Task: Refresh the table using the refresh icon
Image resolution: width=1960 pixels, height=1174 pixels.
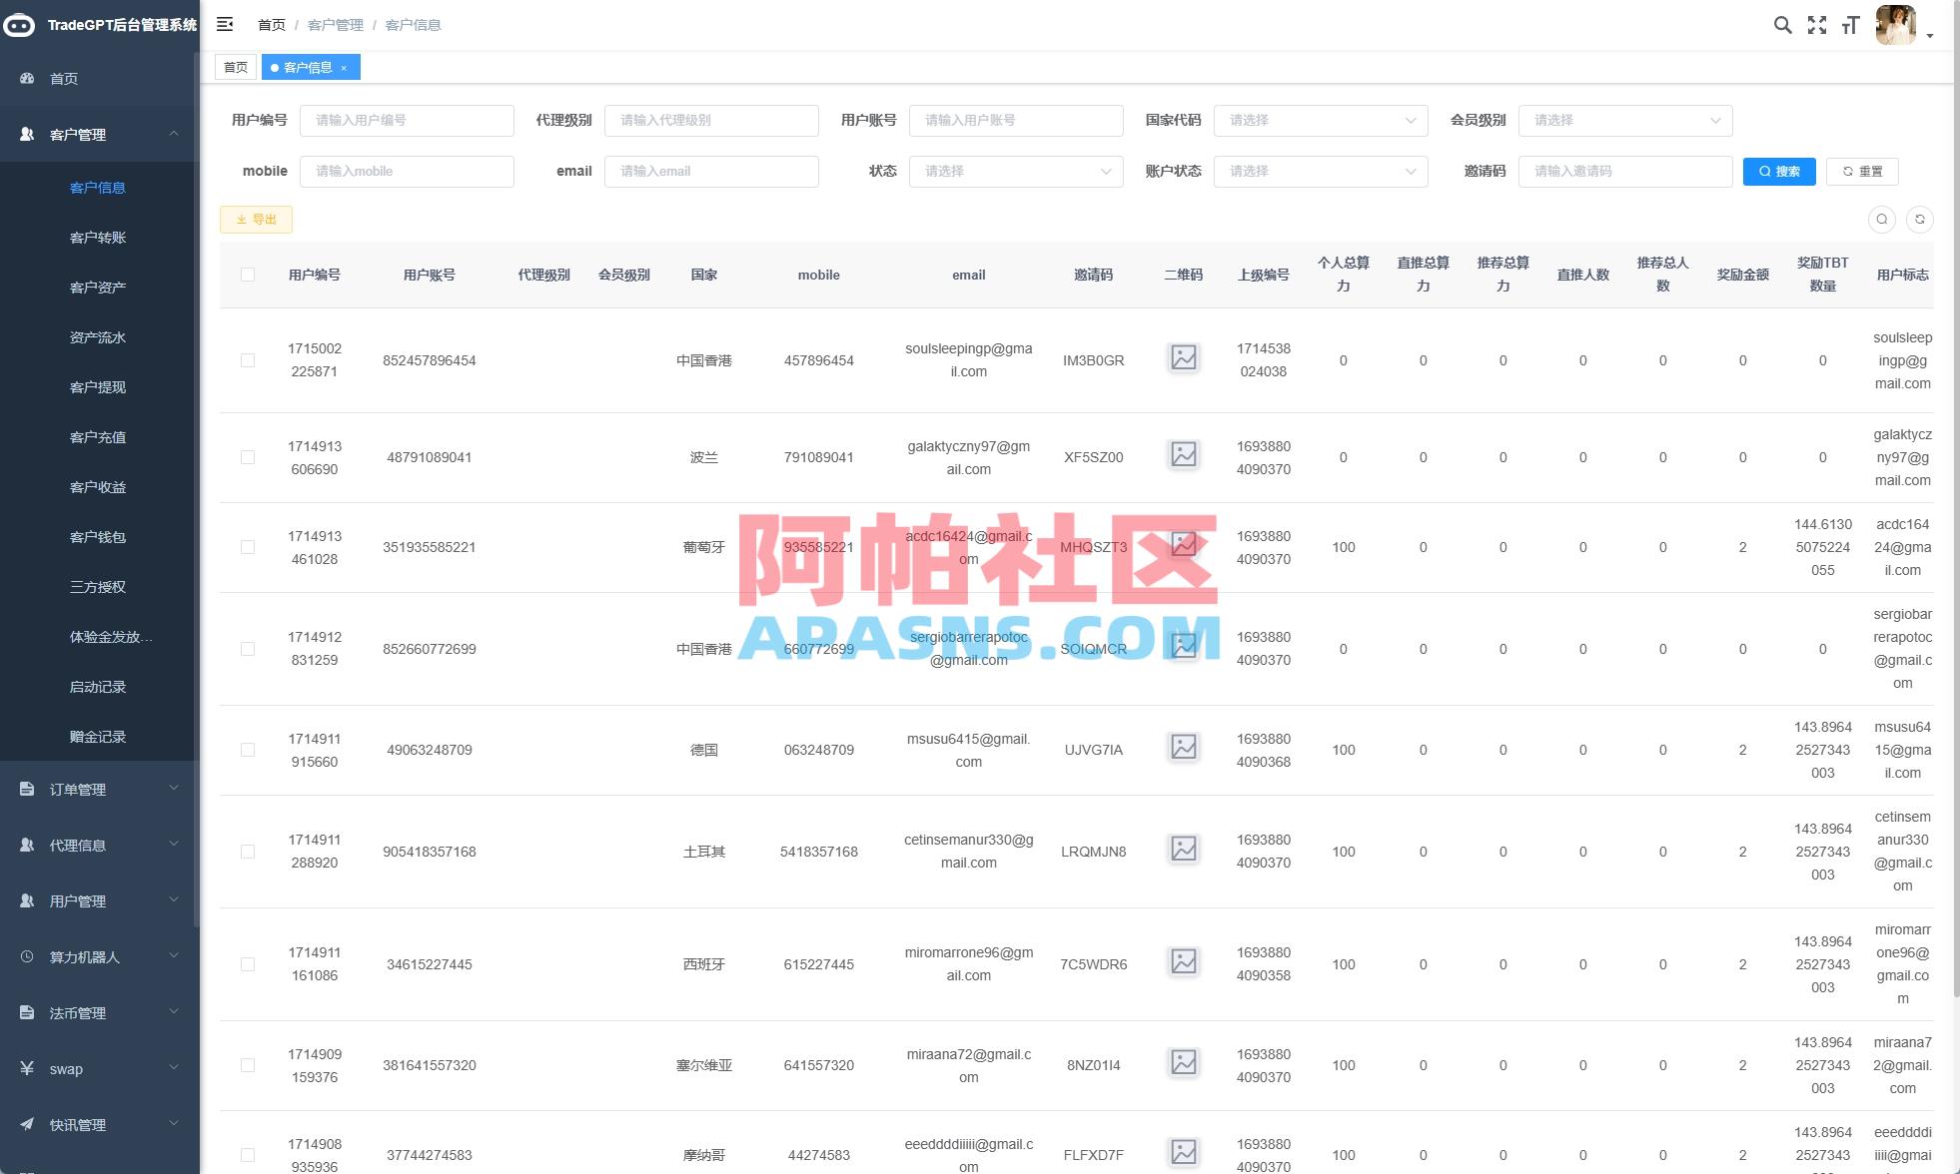Action: 1919,219
